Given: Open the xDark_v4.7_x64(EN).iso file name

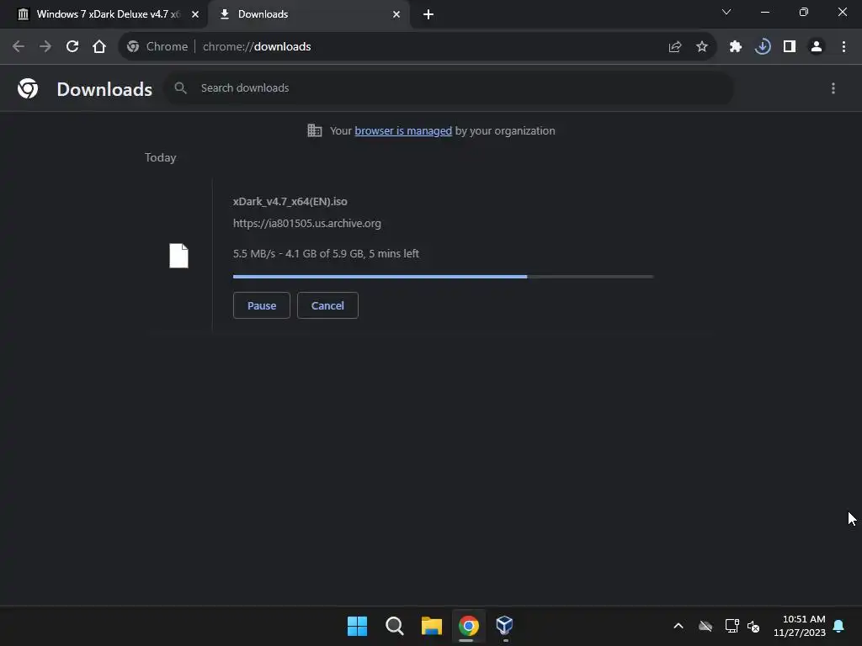Looking at the screenshot, I should point(290,202).
